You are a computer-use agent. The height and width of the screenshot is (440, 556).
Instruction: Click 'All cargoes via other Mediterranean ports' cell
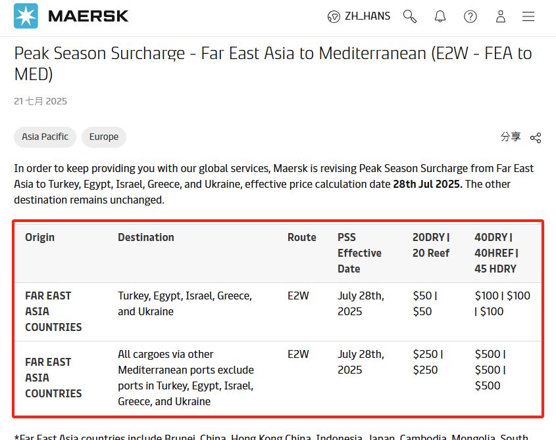tap(186, 378)
